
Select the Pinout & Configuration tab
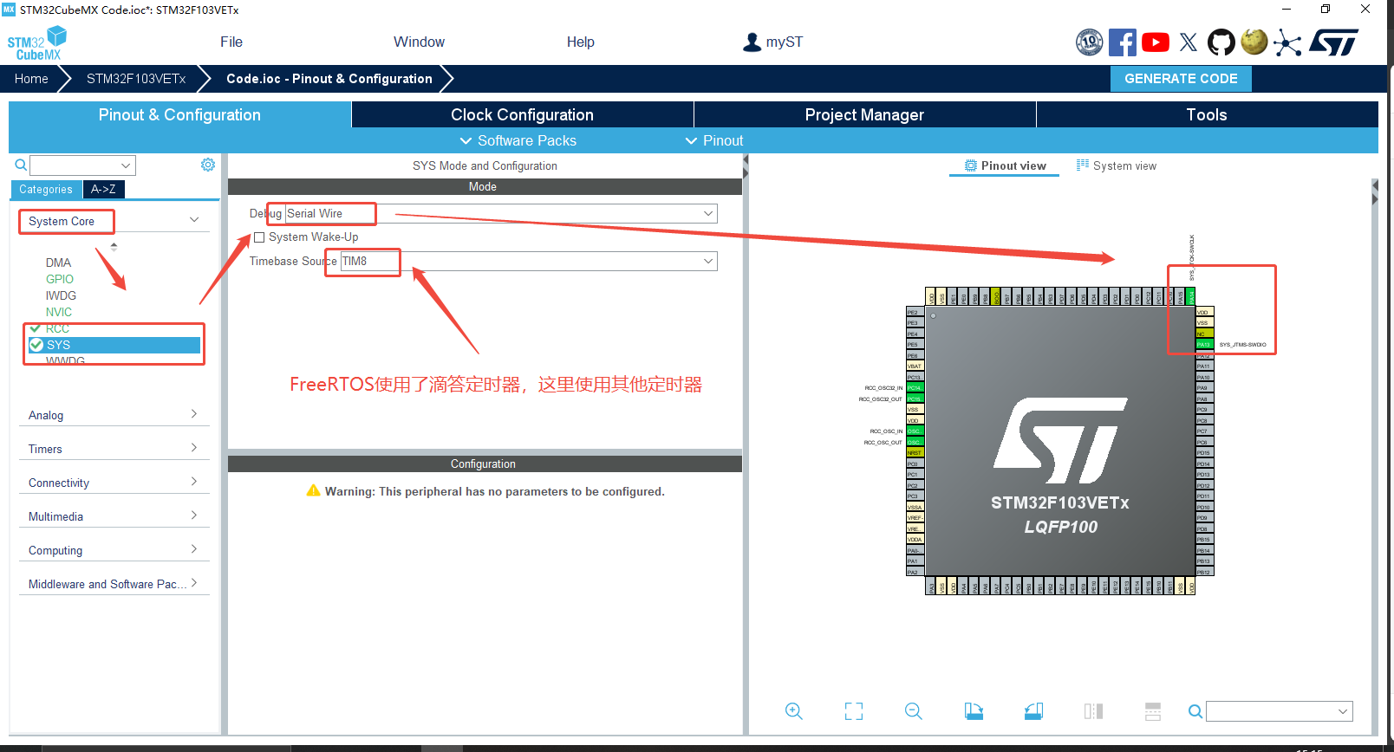179,114
